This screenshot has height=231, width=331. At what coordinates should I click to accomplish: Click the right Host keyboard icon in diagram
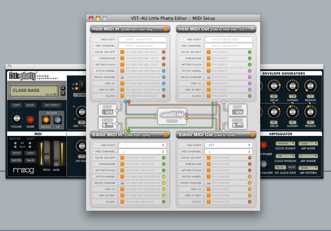pyautogui.click(x=237, y=110)
